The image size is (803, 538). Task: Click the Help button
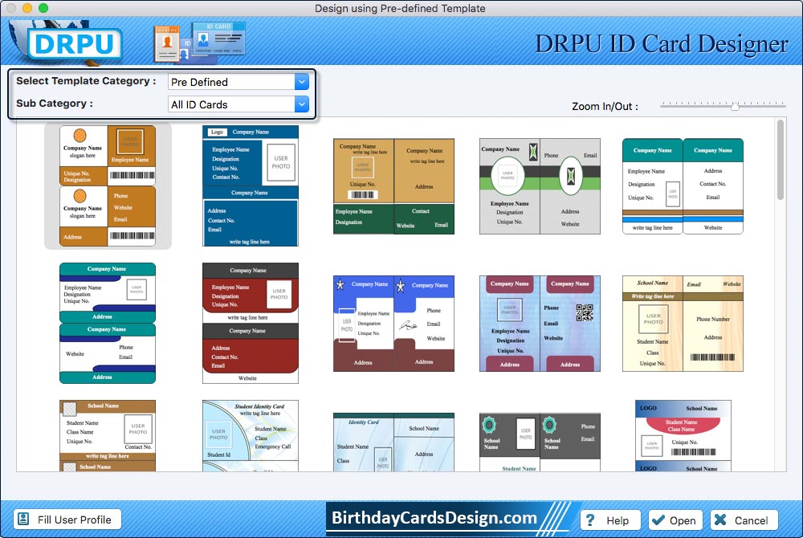(x=610, y=520)
